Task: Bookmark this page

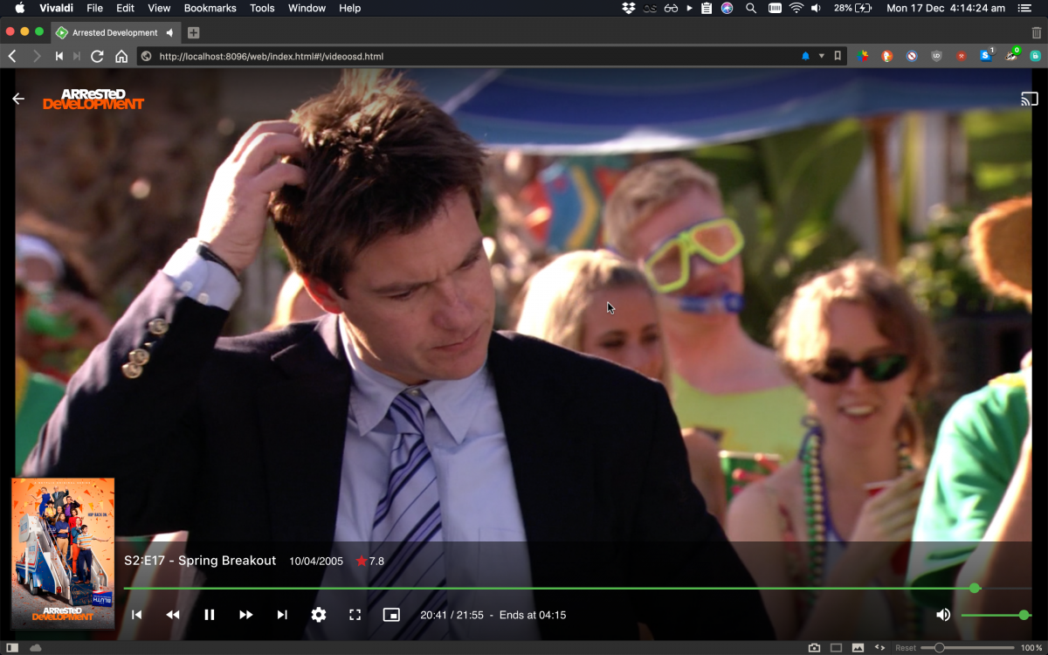Action: (x=838, y=56)
